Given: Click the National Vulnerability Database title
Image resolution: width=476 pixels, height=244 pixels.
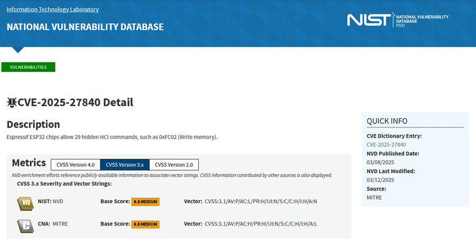Looking at the screenshot, I should (x=85, y=27).
